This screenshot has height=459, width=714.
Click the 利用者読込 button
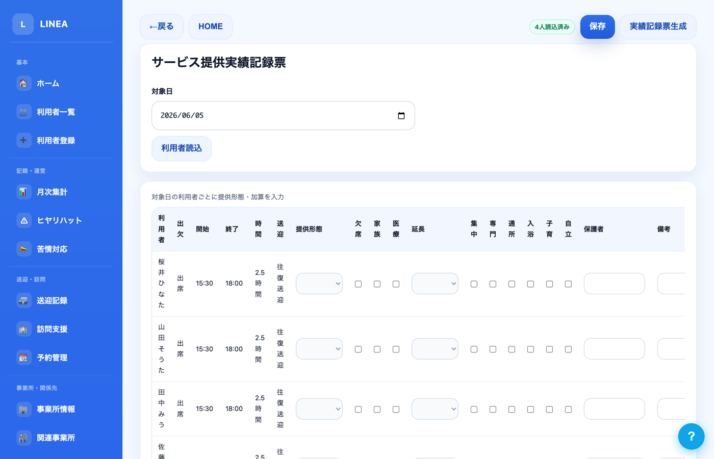pyautogui.click(x=182, y=148)
